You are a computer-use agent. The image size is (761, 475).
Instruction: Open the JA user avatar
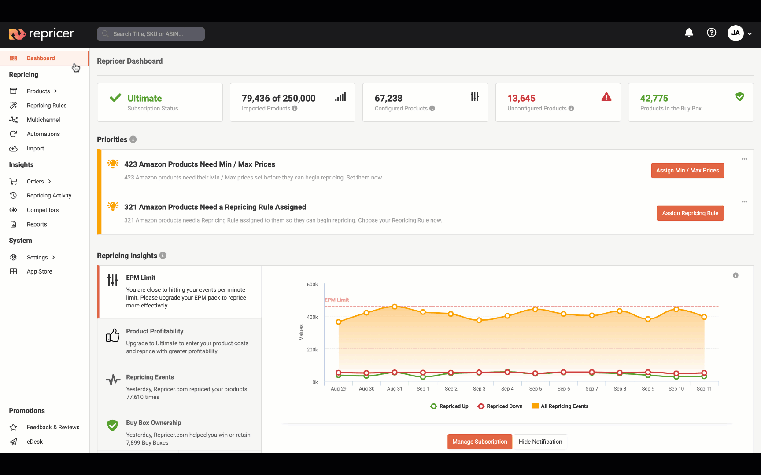[735, 33]
